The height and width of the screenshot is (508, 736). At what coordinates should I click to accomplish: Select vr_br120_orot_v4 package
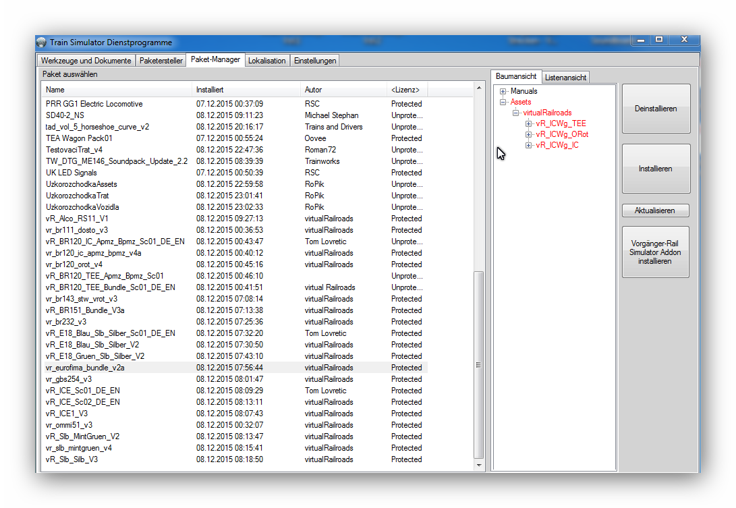(235, 264)
